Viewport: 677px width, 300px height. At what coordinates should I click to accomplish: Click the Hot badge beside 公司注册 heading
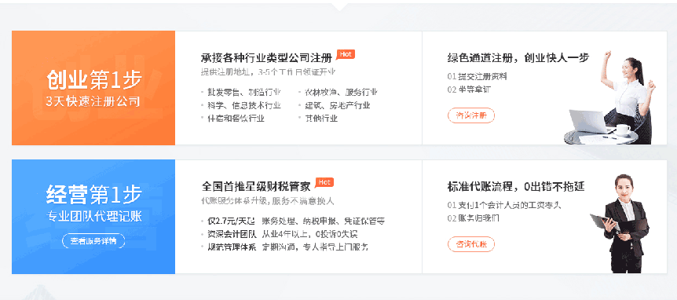[345, 54]
